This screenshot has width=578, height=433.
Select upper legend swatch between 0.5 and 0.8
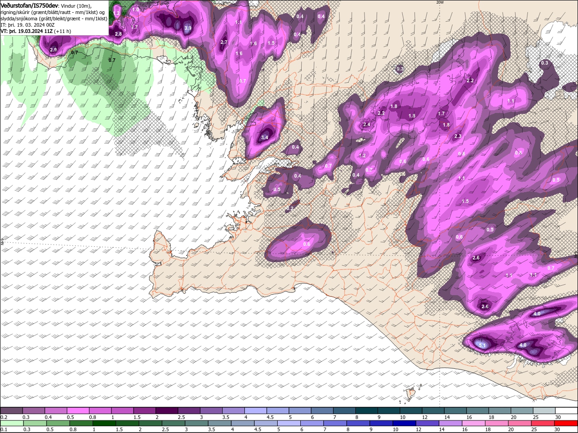[78, 410]
